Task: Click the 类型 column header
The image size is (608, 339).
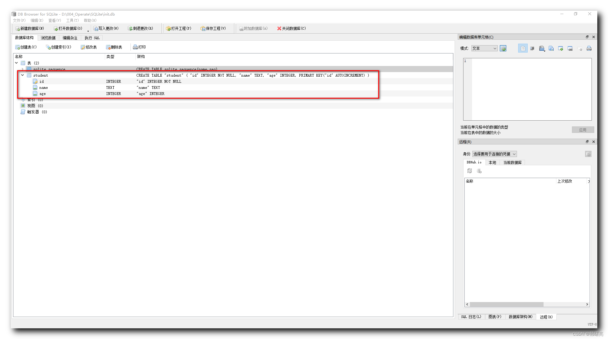Action: 120,56
